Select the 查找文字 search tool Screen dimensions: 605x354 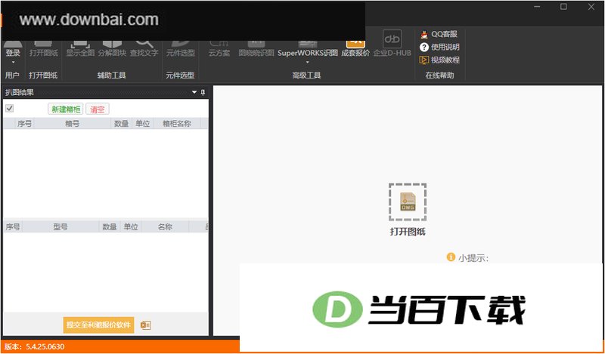(144, 49)
